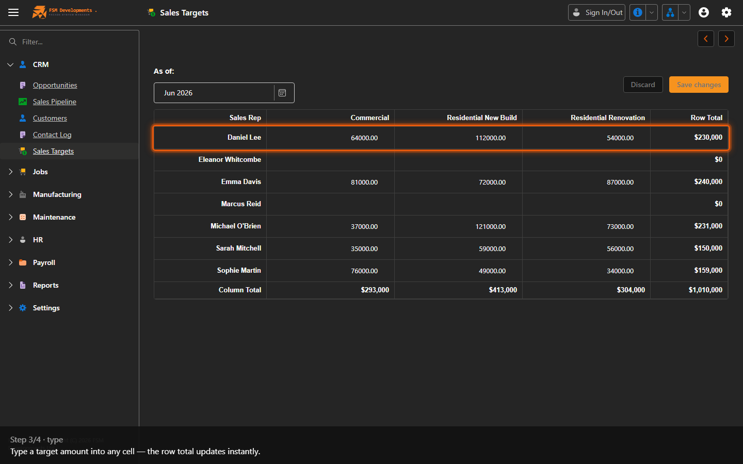Image resolution: width=743 pixels, height=464 pixels.
Task: Collapse the CRM section in sidebar
Action: point(10,64)
